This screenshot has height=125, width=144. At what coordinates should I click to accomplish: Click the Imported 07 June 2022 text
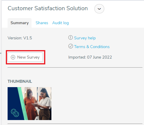click(x=90, y=57)
